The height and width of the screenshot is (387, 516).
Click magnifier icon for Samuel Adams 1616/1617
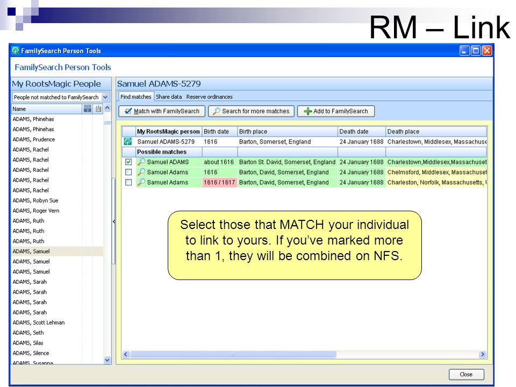[x=141, y=182]
